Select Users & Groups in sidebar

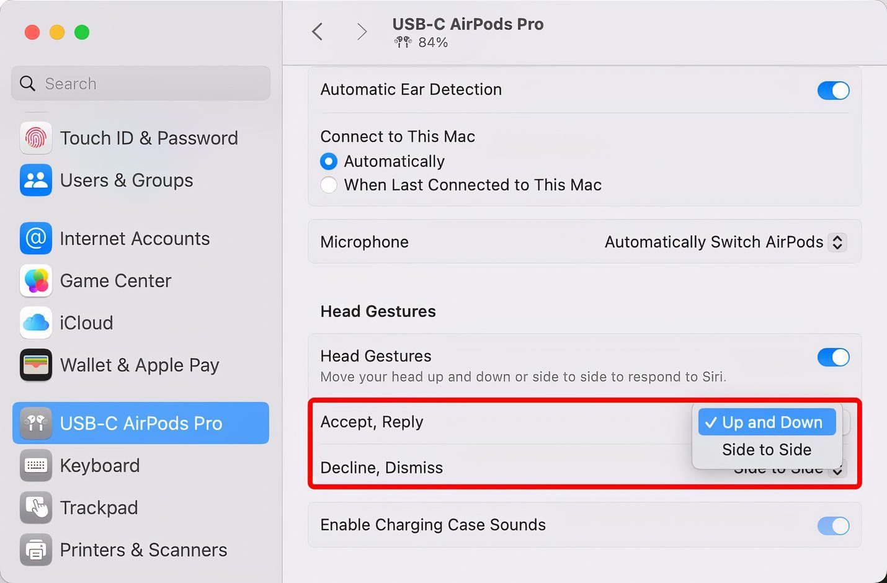pos(126,180)
